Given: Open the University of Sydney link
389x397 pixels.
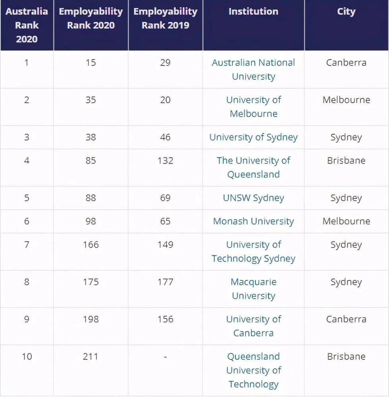Looking at the screenshot, I should 253,137.
